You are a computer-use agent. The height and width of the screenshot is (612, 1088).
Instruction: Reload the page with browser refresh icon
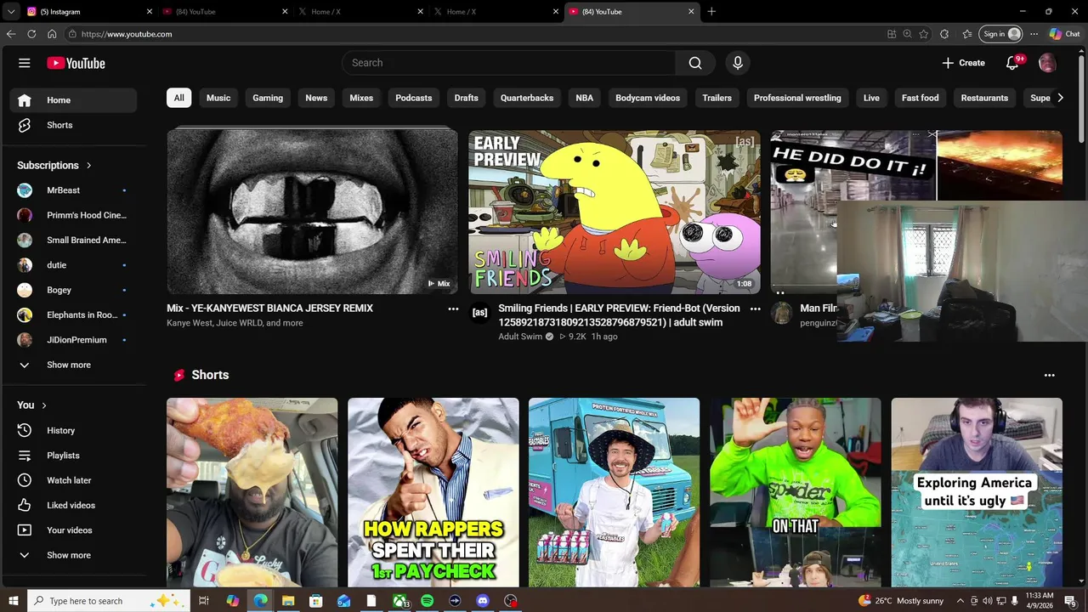tap(31, 34)
